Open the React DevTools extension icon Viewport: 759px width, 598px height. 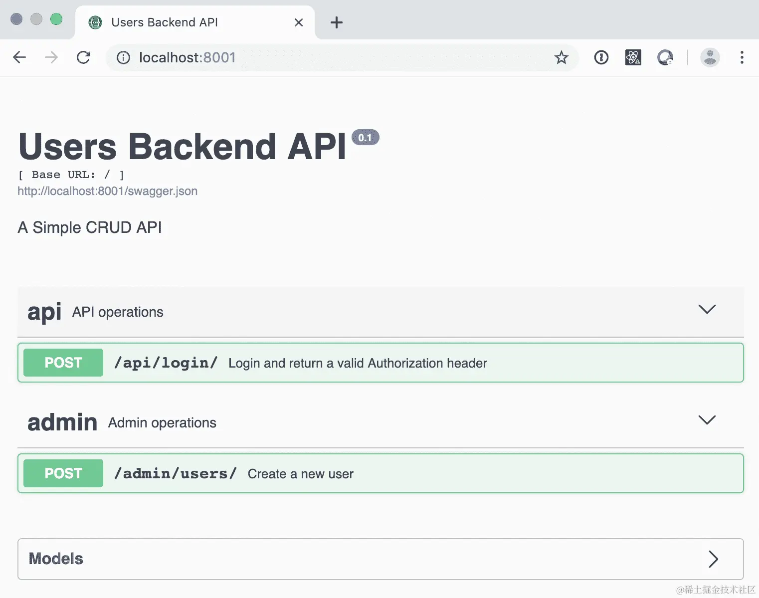pyautogui.click(x=633, y=58)
